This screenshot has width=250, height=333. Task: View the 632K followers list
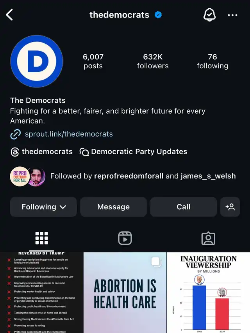(153, 61)
